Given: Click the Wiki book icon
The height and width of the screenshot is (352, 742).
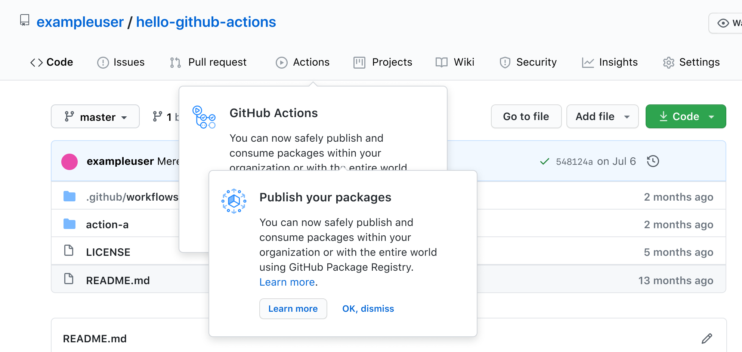Looking at the screenshot, I should point(442,63).
